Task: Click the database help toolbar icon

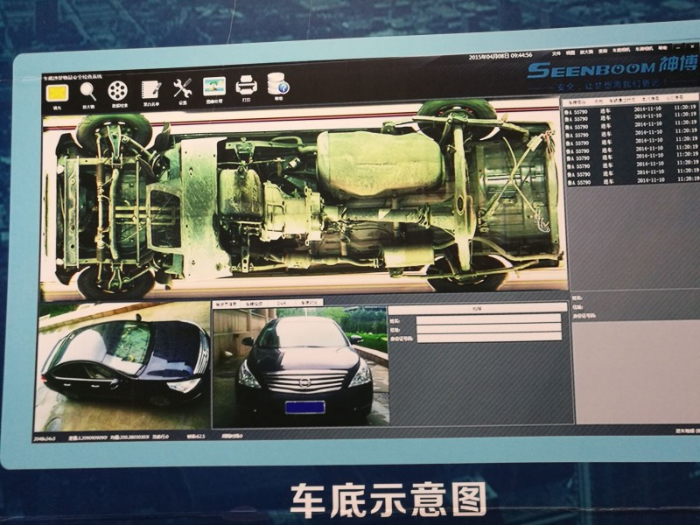Action: pos(277,83)
